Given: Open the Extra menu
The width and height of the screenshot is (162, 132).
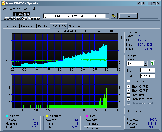Looking at the screenshot, I should click(x=27, y=8).
